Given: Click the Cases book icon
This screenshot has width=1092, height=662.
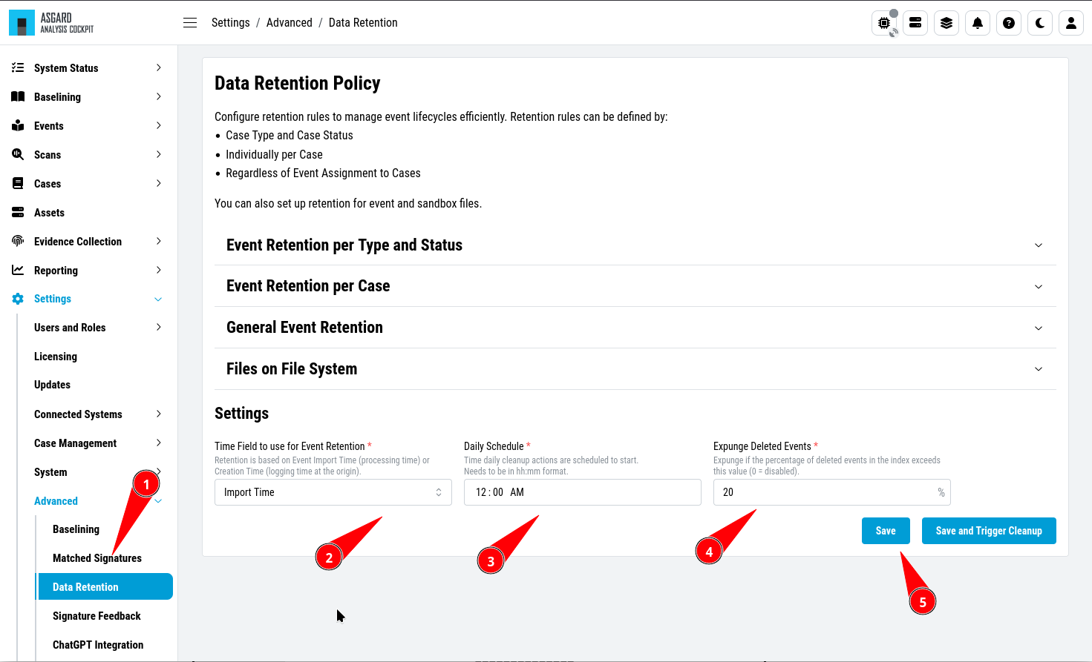Looking at the screenshot, I should point(18,183).
